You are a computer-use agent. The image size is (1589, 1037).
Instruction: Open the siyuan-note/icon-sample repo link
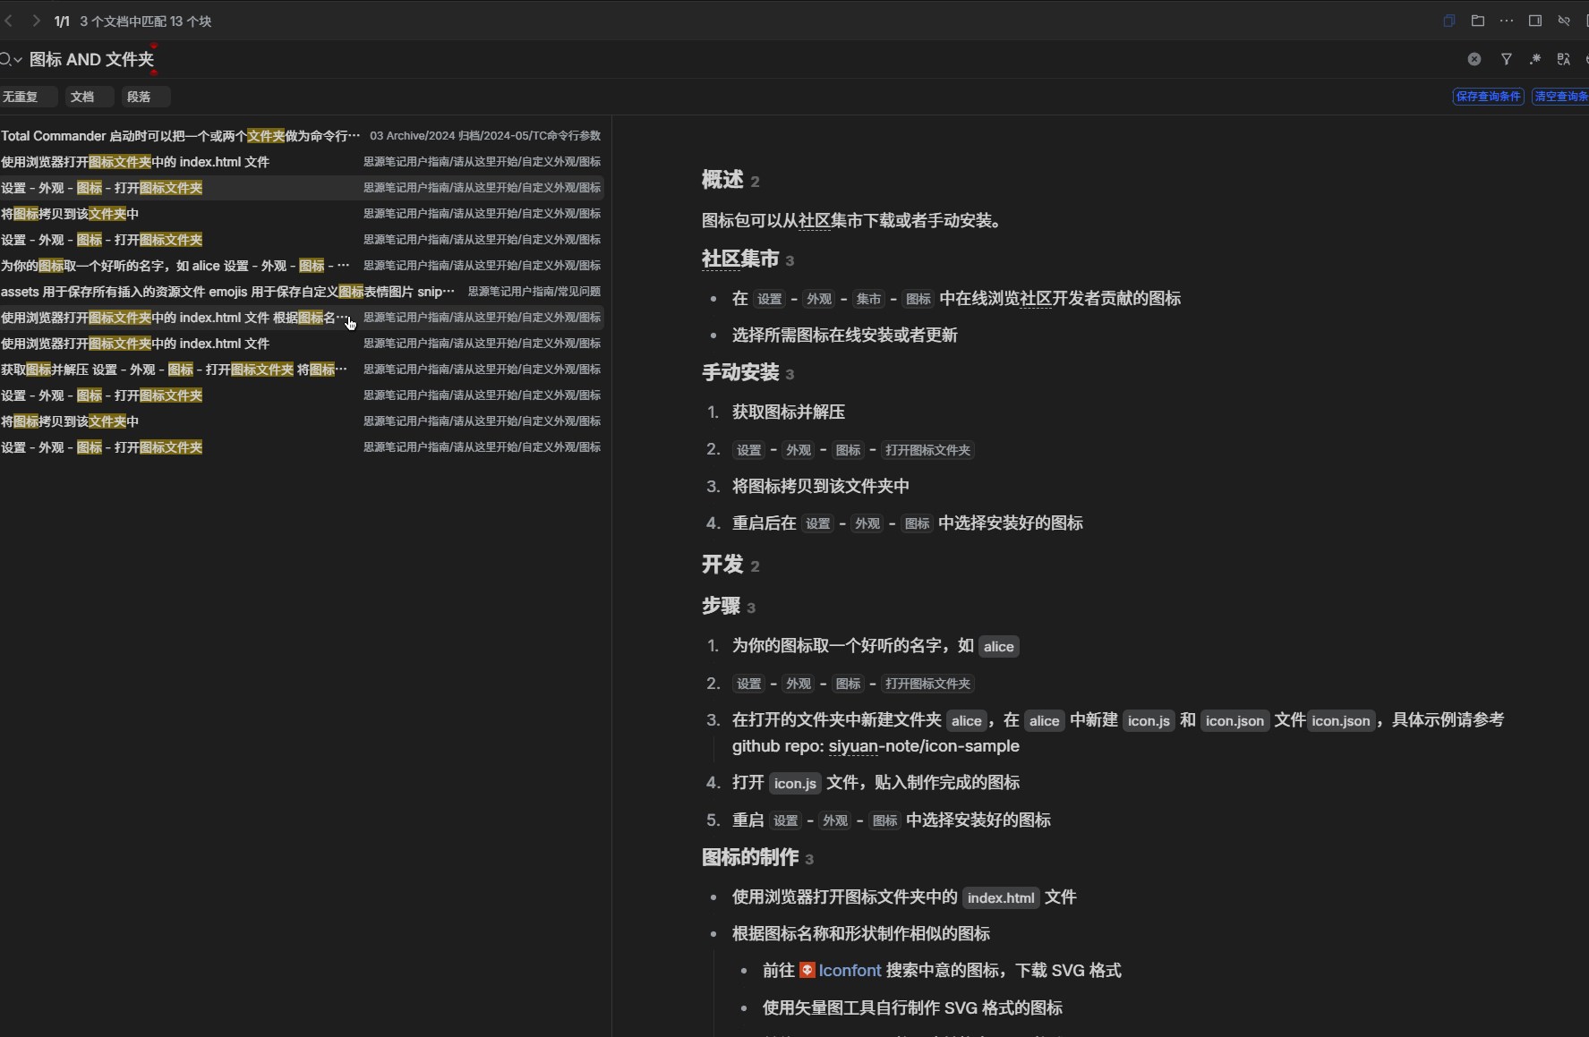click(x=924, y=746)
